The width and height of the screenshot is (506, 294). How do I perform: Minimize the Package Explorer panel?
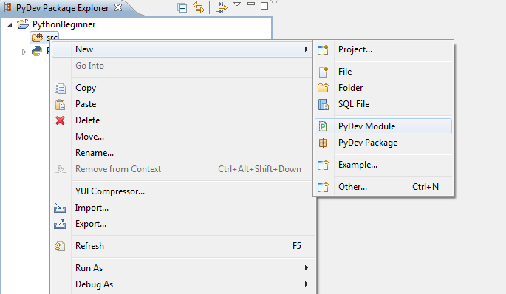251,4
